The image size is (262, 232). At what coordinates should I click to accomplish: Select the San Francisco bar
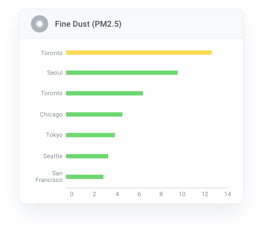85,177
